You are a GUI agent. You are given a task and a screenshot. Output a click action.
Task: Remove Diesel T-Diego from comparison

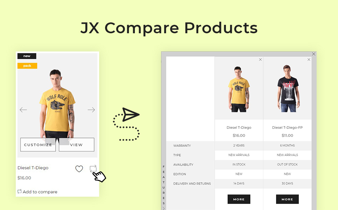pyautogui.click(x=260, y=59)
